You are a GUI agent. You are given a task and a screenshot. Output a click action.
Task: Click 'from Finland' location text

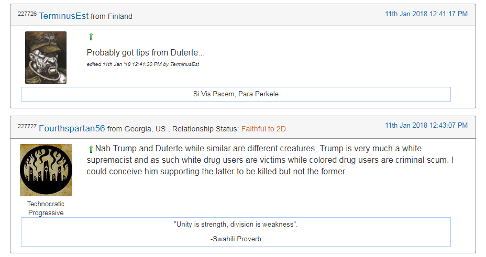(111, 16)
